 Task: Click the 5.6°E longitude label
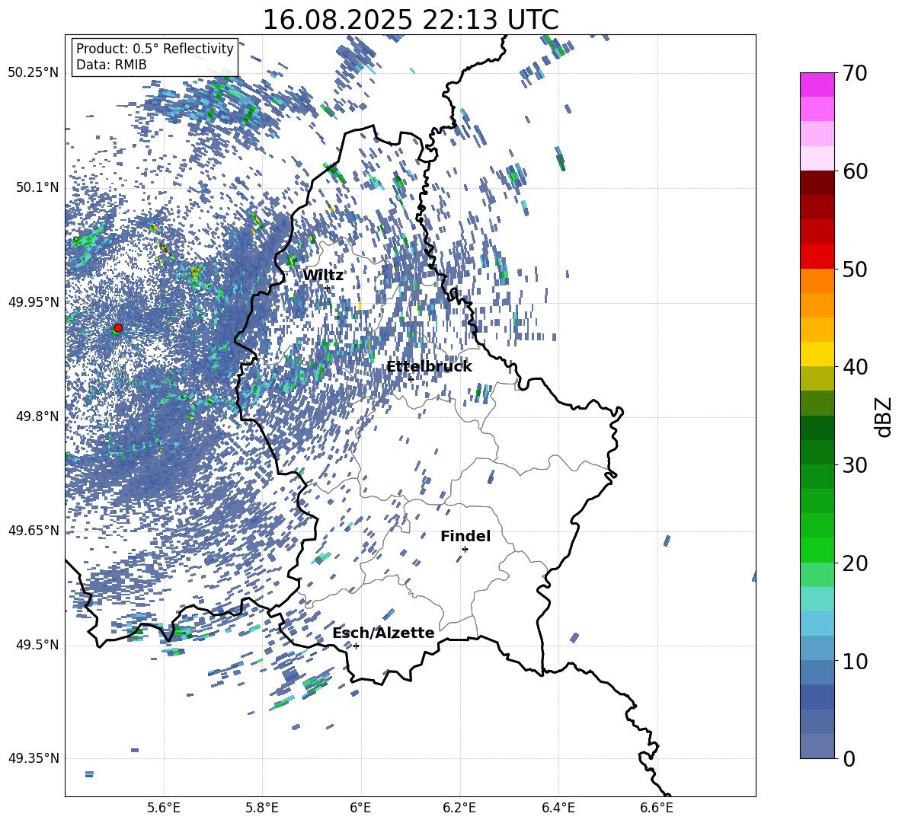(x=164, y=808)
